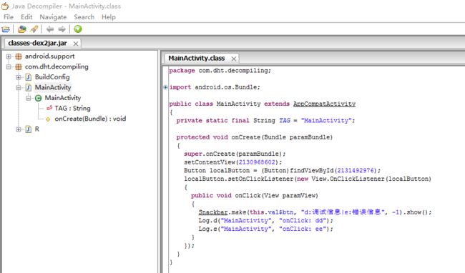Select android.support in the tree
The image size is (465, 273).
(50, 56)
